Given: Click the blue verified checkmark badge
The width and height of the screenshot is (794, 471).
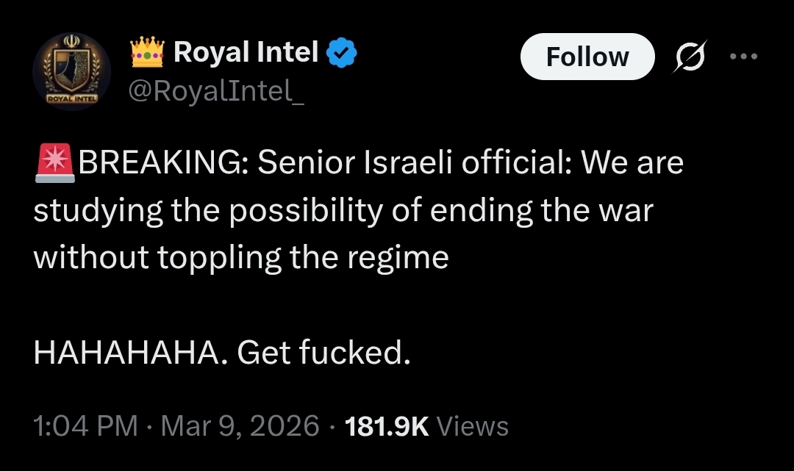Looking at the screenshot, I should point(342,53).
